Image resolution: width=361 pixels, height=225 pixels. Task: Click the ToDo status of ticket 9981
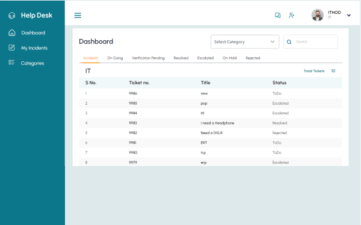tap(277, 143)
